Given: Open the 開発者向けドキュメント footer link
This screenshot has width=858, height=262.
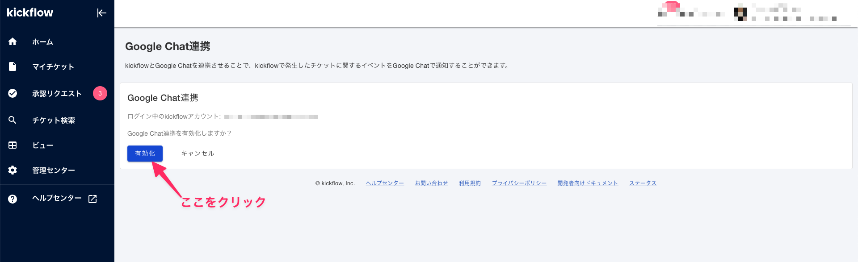Looking at the screenshot, I should (x=588, y=183).
